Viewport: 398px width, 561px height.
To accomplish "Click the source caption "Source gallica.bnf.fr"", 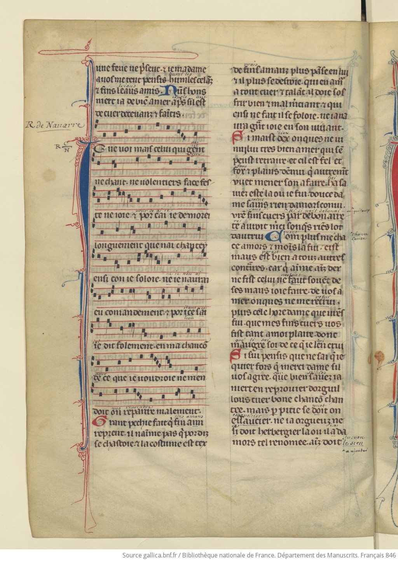I will 150,556.
